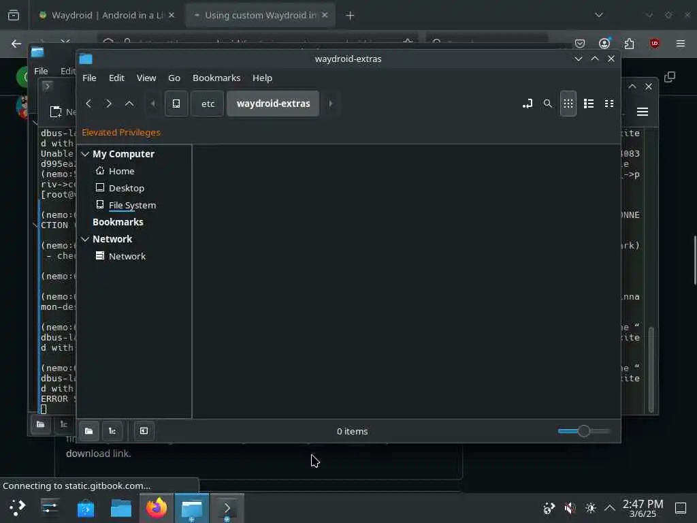Open the Edit menu
697x523 pixels.
pos(116,78)
